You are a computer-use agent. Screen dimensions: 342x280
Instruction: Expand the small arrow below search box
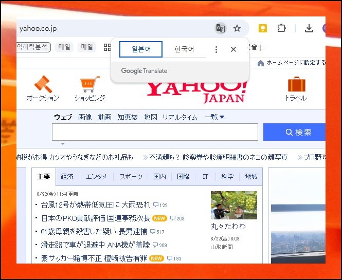click(63, 144)
